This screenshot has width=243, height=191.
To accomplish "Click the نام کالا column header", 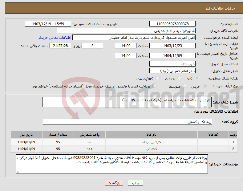I will [x=151, y=135].
